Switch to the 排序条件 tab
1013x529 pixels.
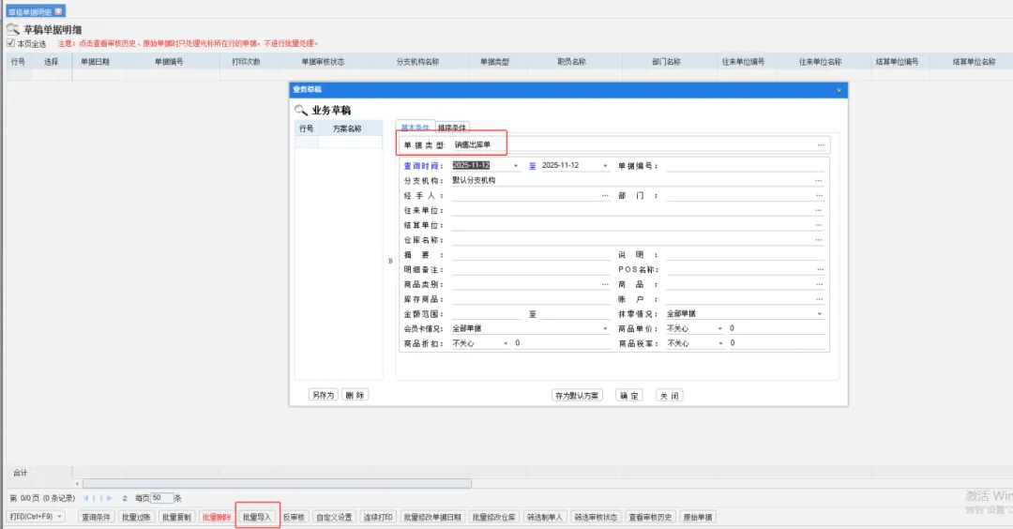point(452,128)
